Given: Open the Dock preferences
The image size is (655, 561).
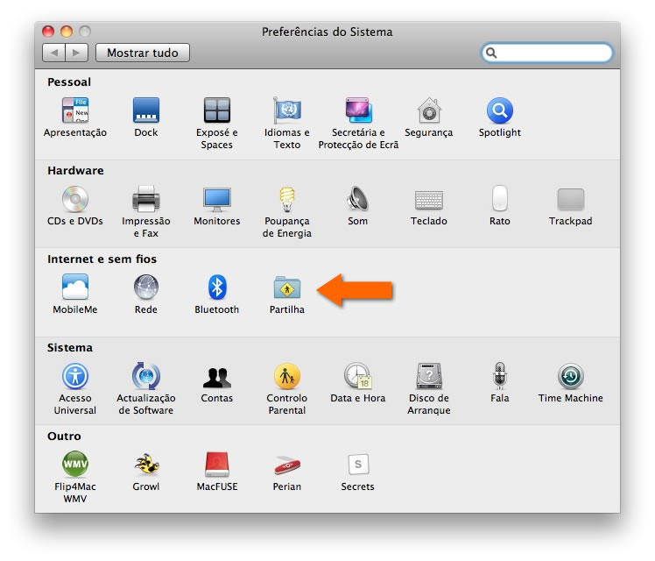Looking at the screenshot, I should pyautogui.click(x=146, y=110).
